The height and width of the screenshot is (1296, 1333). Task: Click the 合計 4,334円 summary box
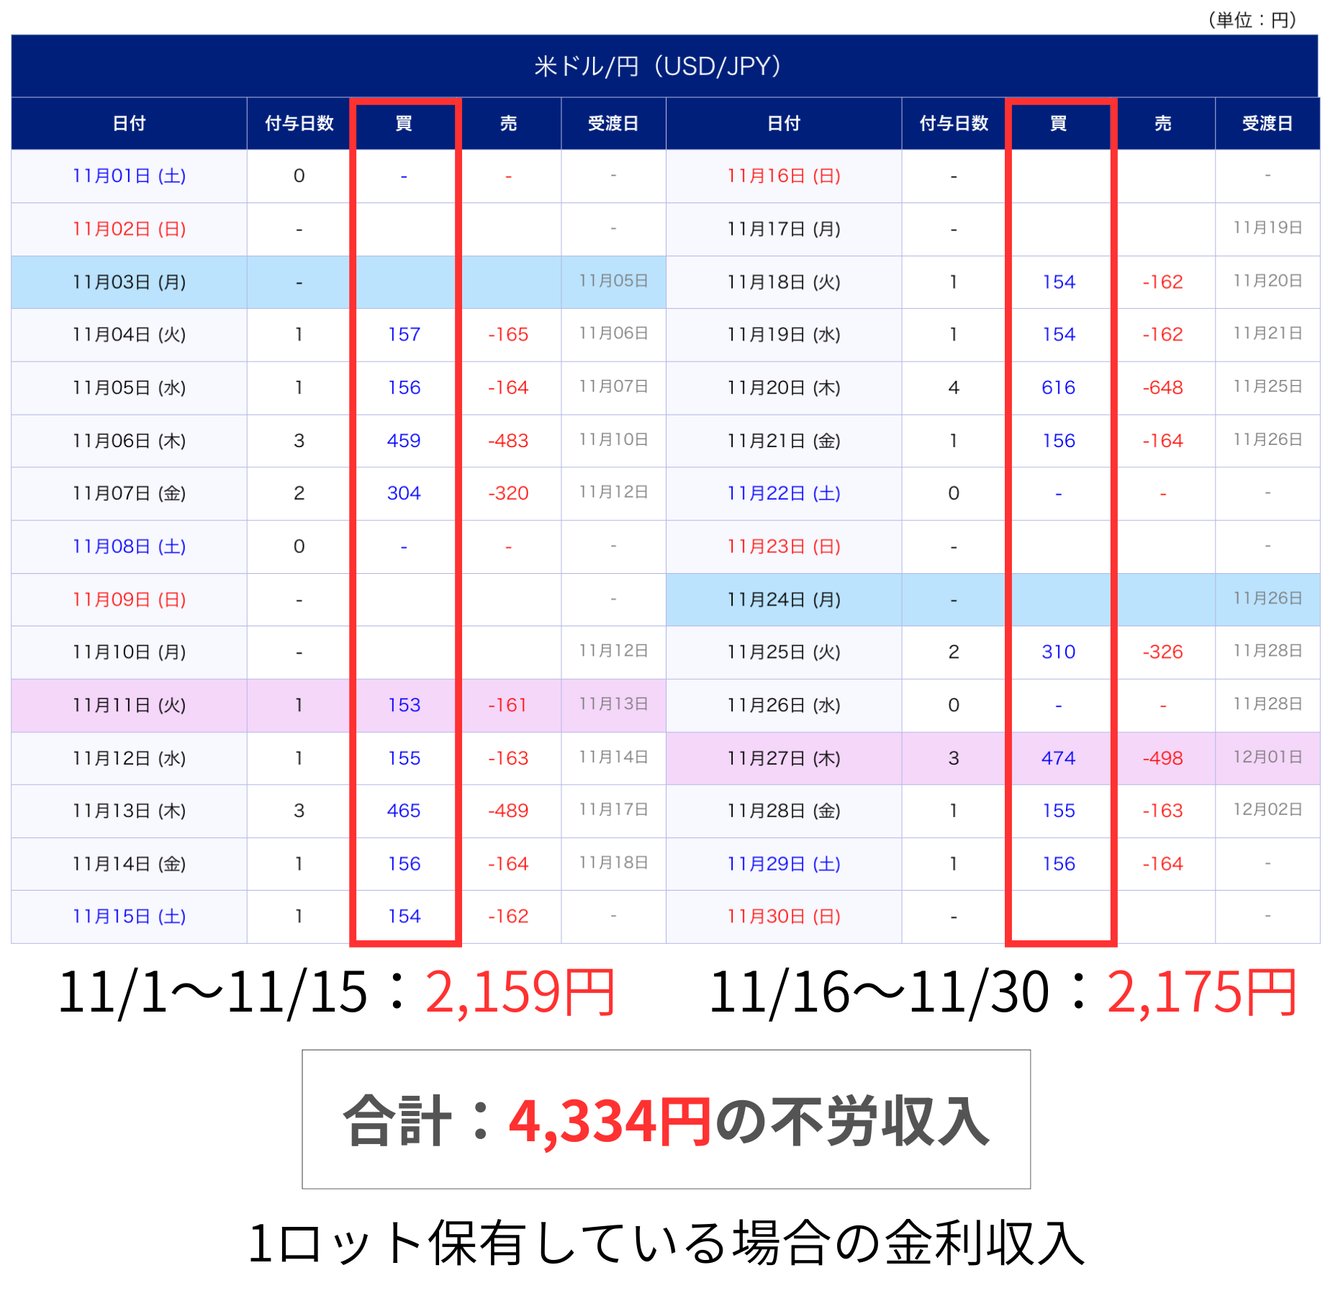pyautogui.click(x=666, y=1120)
